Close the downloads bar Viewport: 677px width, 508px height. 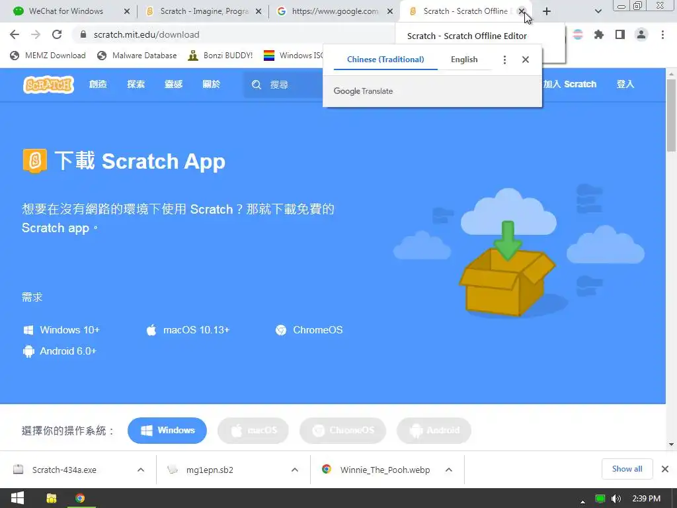pyautogui.click(x=665, y=469)
